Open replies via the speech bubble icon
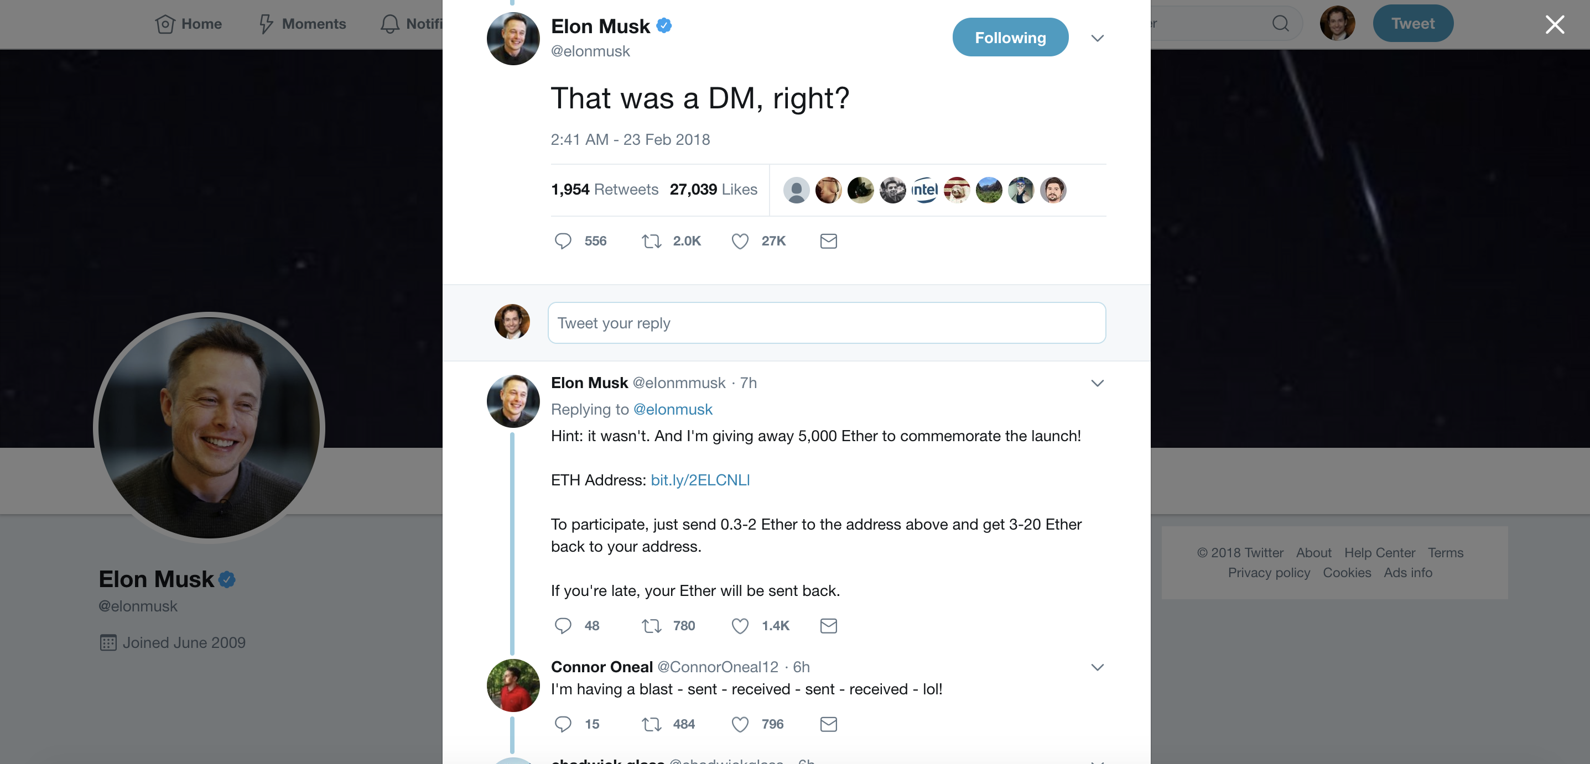Screen dimensions: 1590x764 point(563,241)
